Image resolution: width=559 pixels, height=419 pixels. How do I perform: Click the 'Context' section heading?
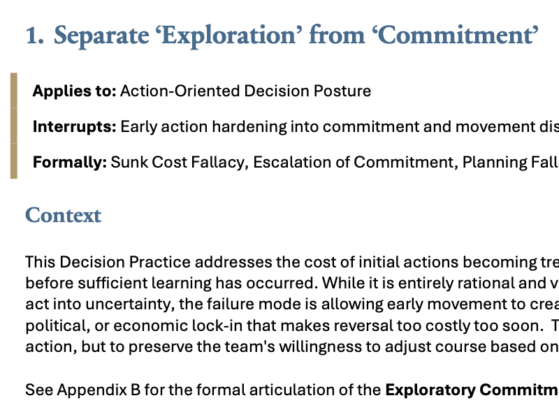pyautogui.click(x=64, y=215)
